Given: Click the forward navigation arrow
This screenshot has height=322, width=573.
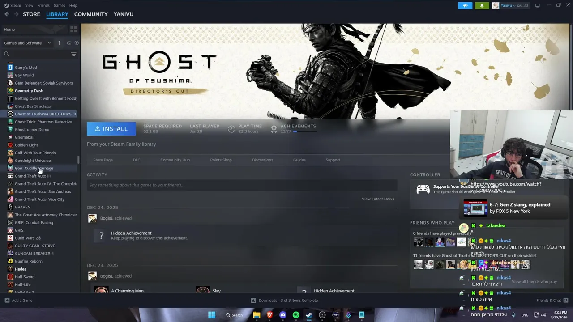Looking at the screenshot, I should point(16,14).
